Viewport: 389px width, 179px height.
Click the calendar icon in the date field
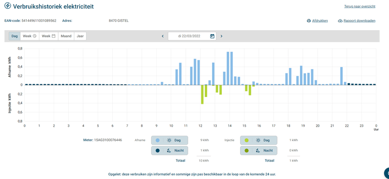pos(212,36)
